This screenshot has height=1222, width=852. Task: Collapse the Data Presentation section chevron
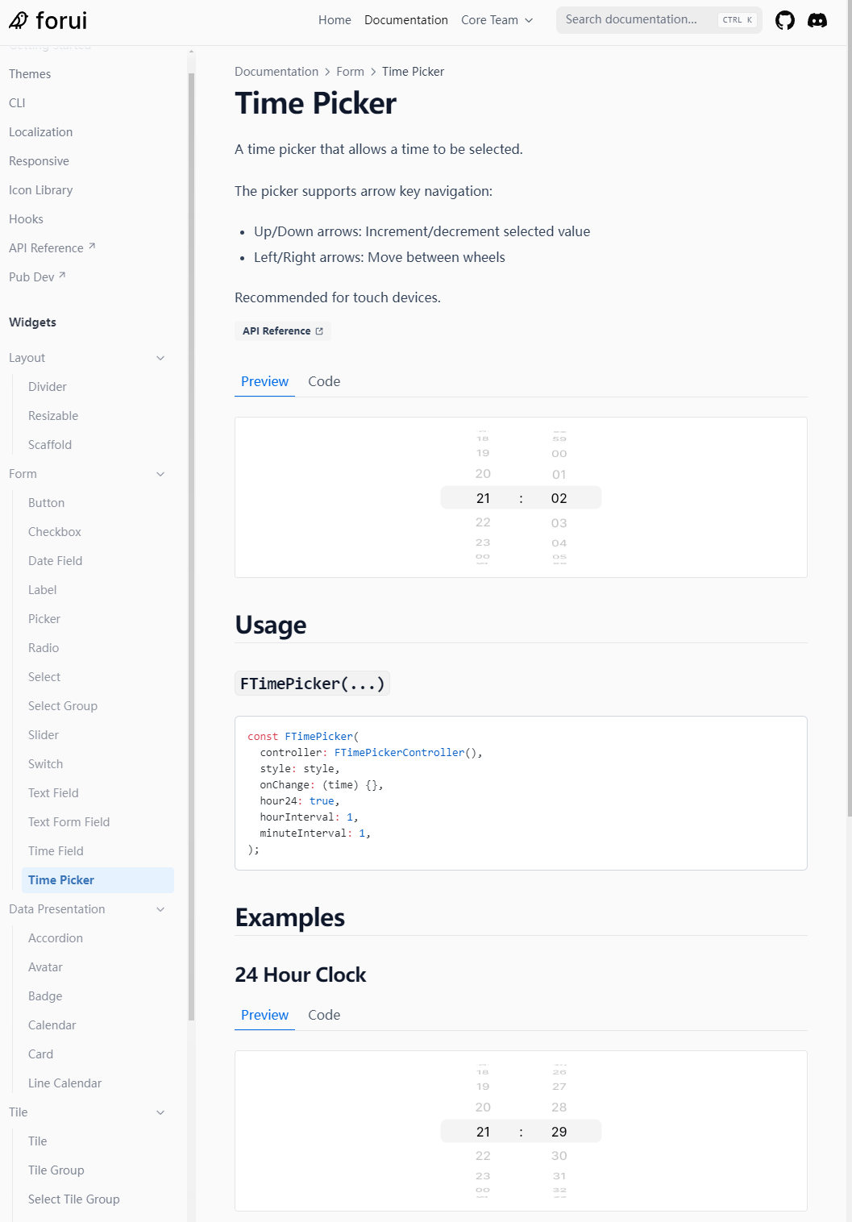coord(160,909)
